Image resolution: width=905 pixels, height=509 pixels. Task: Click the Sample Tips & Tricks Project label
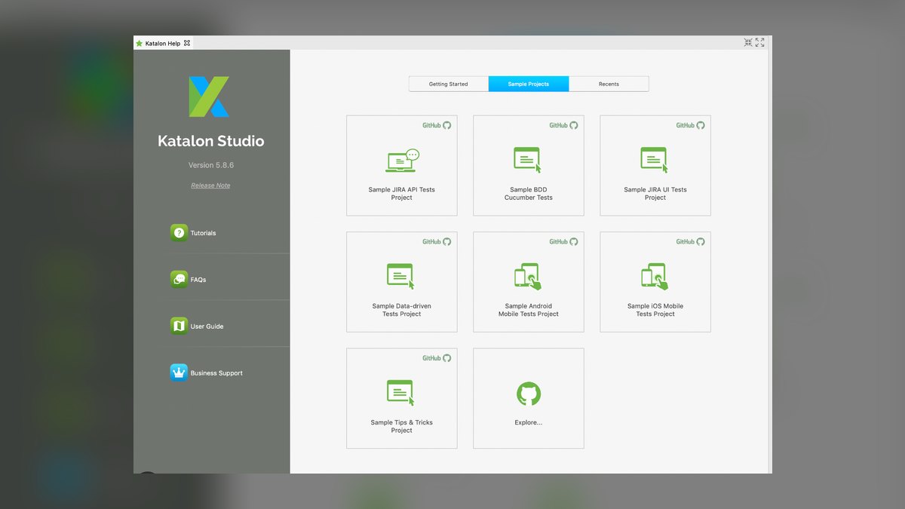tap(402, 426)
